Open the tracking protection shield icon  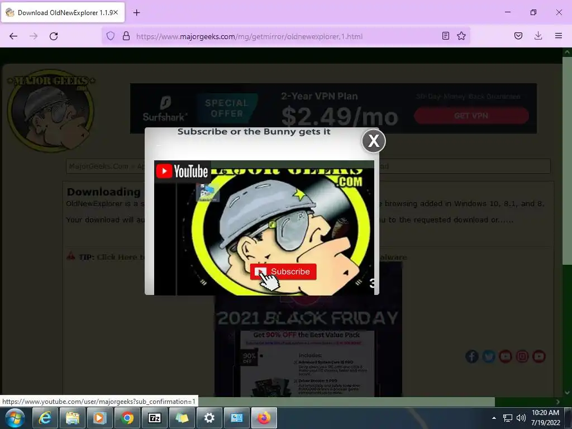tap(111, 36)
